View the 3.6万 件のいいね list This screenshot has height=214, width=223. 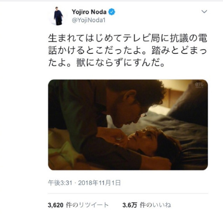pos(146,205)
